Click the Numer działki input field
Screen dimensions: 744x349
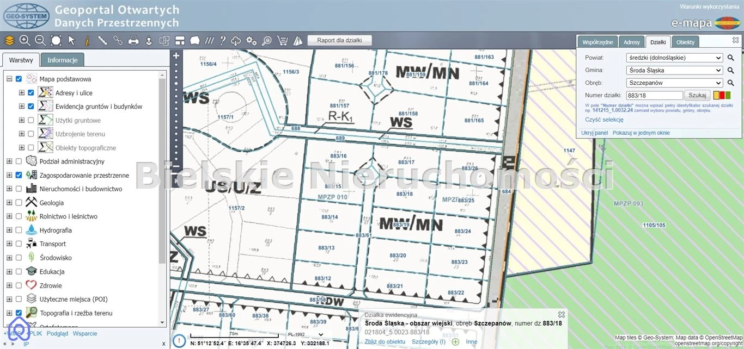point(654,96)
